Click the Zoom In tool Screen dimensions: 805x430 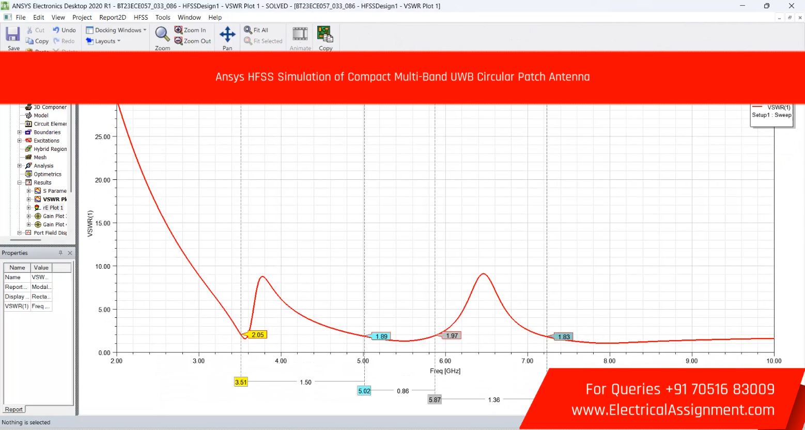click(x=190, y=30)
